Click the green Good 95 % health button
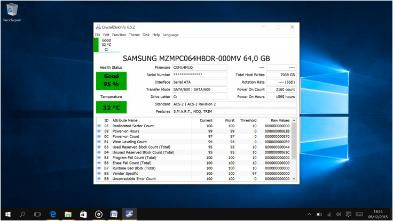Screen dimensions: 393x221 pyautogui.click(x=111, y=80)
